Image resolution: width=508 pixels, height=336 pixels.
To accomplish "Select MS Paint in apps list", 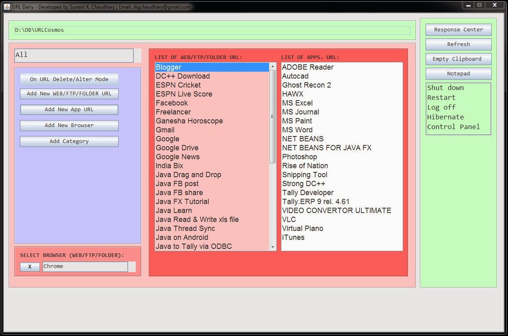I will [342, 121].
